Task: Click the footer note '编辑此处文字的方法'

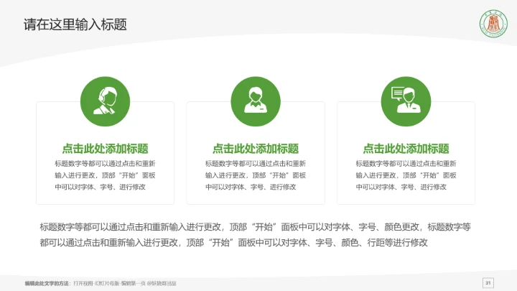Action: pos(101,283)
